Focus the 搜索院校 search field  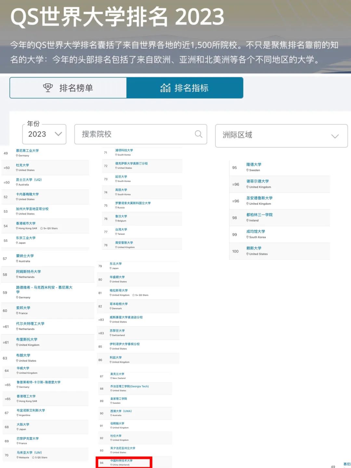tap(141, 134)
